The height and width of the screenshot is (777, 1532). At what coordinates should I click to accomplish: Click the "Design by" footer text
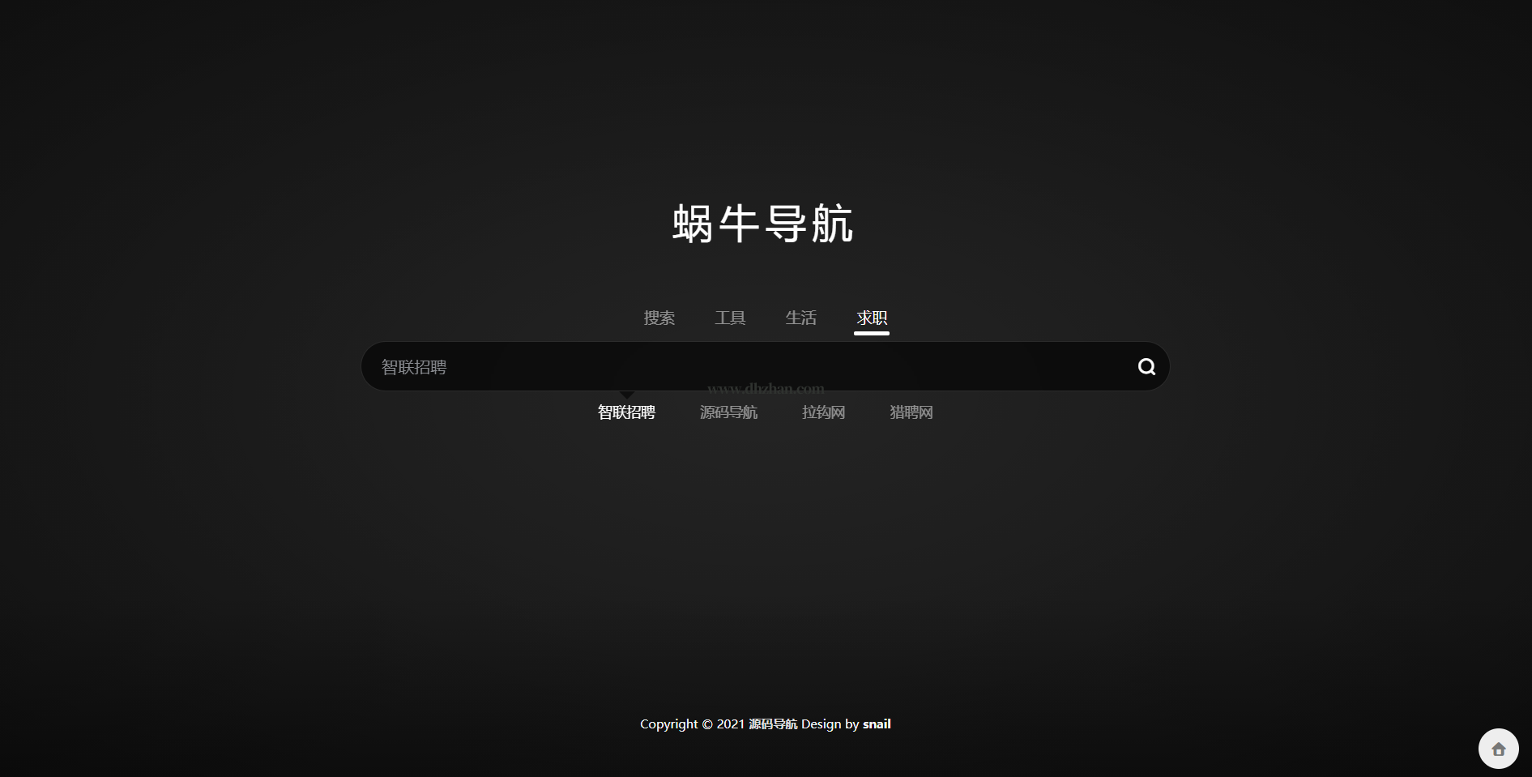tap(830, 724)
